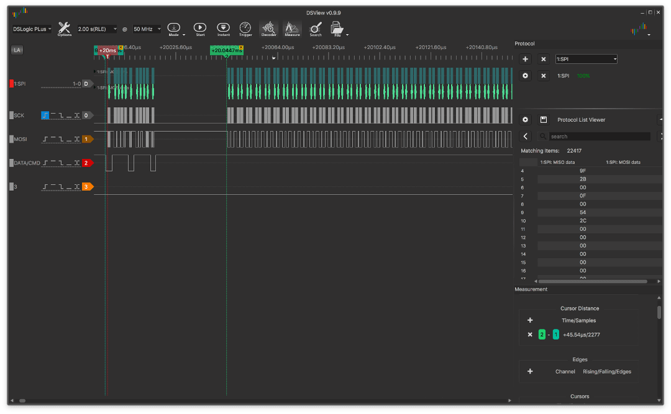671x414 pixels.
Task: Select the 1:SPI: MISO data column header
Action: [x=557, y=162]
